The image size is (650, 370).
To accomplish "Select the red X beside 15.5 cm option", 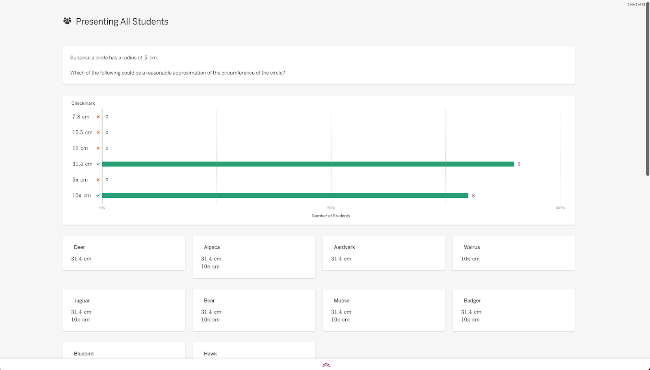I will point(98,132).
